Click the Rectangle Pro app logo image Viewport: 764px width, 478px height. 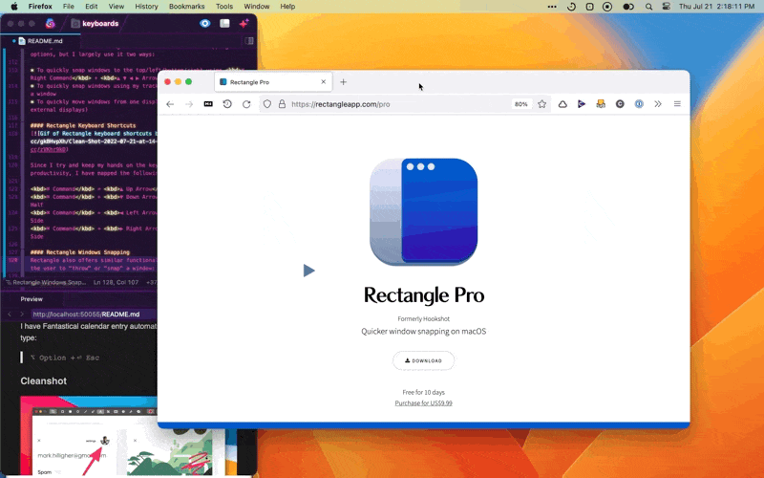pos(423,212)
